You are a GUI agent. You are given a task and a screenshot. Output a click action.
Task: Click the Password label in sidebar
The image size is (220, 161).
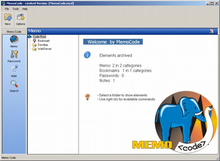14,61
